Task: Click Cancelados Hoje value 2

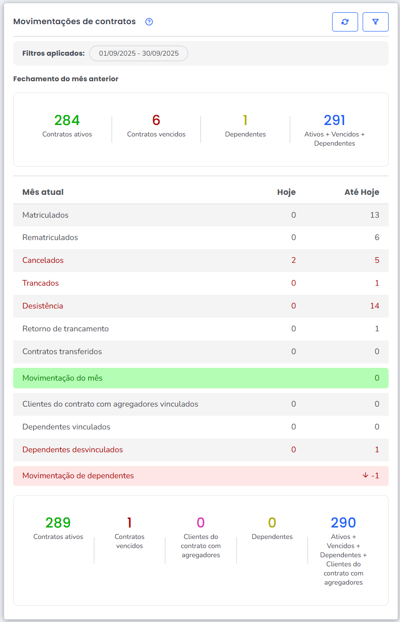Action: point(293,260)
